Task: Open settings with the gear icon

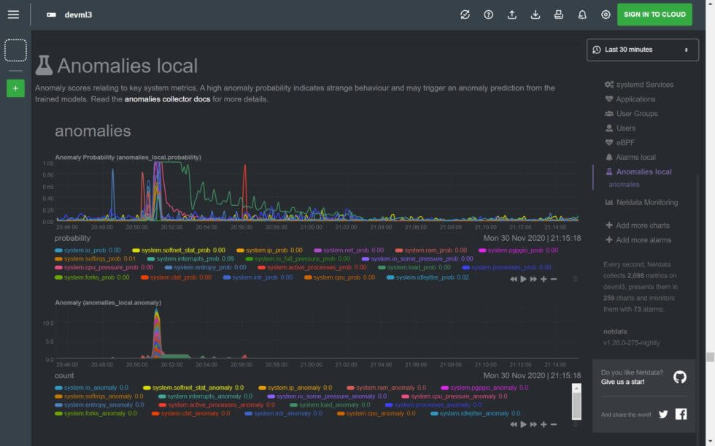Action: 606,15
